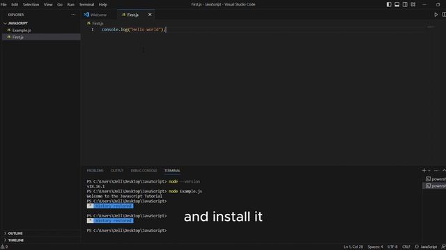Screen dimensions: 446x250
Task: Open the View menu
Action: click(48, 5)
